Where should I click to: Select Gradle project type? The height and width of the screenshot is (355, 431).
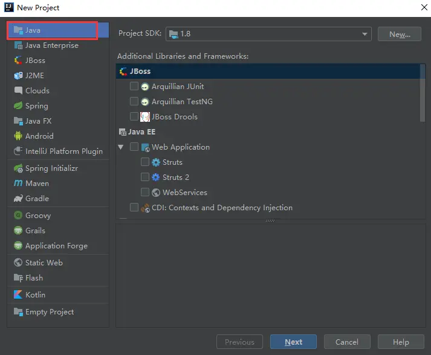[58, 198]
